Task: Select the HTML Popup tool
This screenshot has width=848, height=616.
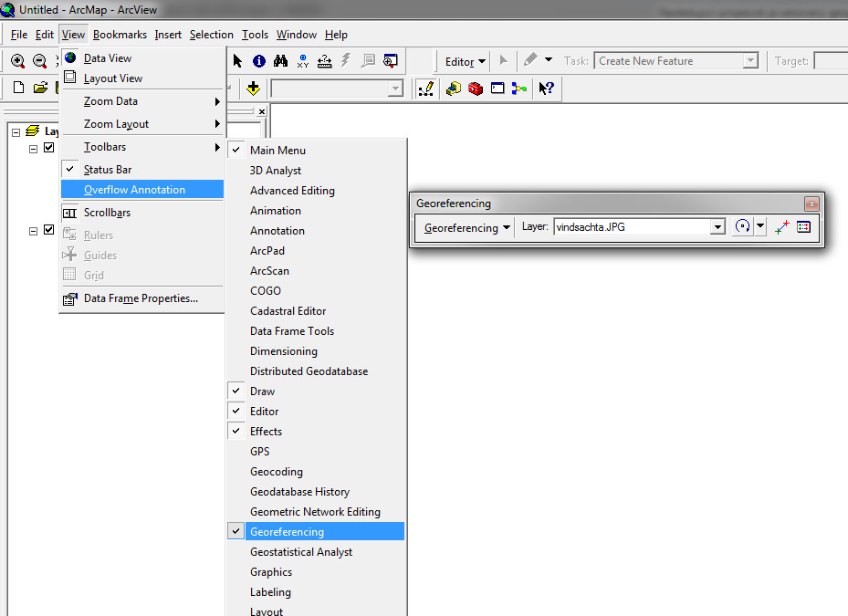Action: click(x=368, y=60)
